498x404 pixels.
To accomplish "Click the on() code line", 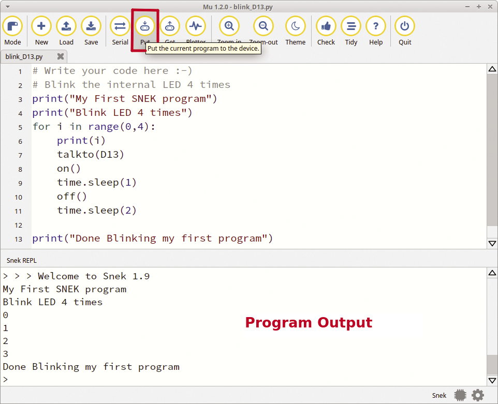I will (69, 169).
